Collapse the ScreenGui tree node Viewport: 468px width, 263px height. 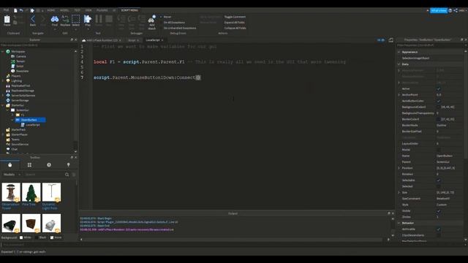pos(8,110)
